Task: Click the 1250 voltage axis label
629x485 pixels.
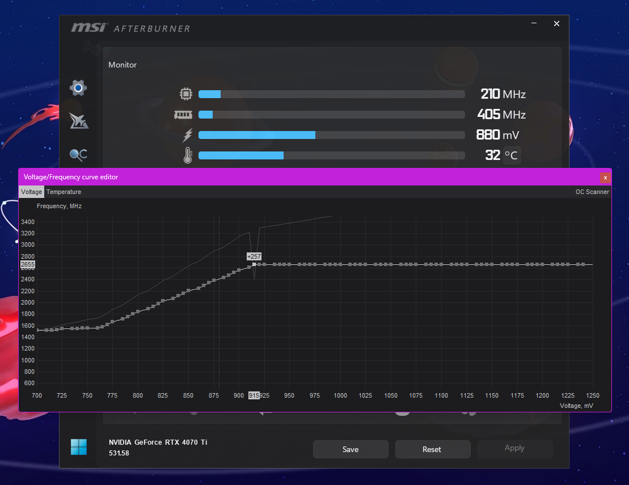Action: point(593,395)
